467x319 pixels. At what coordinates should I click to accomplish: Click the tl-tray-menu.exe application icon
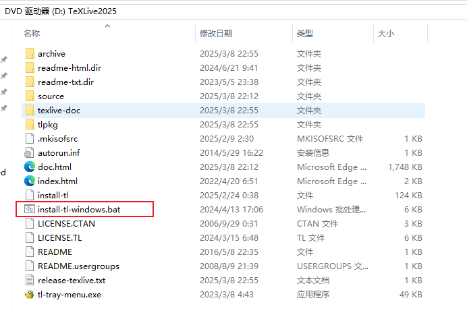pos(30,295)
